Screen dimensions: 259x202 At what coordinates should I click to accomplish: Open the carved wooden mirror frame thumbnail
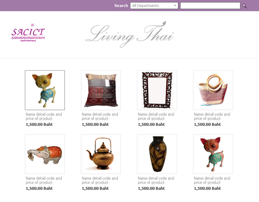point(157,90)
